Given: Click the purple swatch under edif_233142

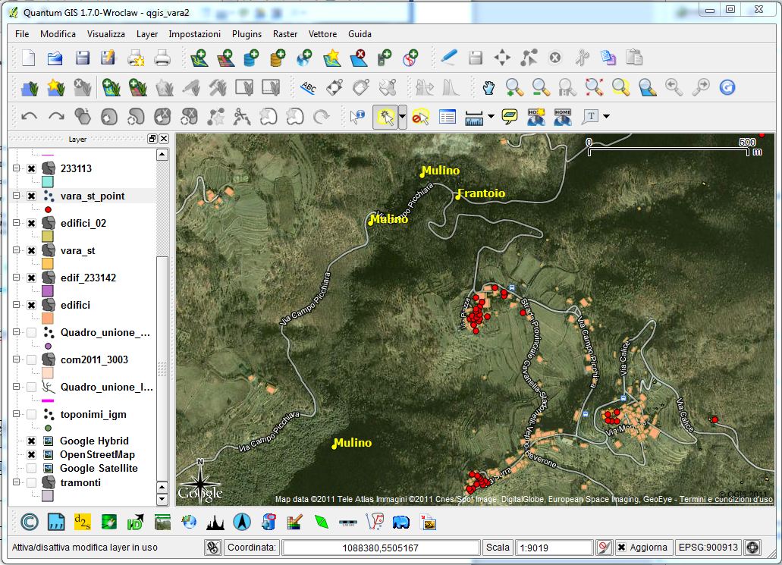Looking at the screenshot, I should (x=48, y=290).
